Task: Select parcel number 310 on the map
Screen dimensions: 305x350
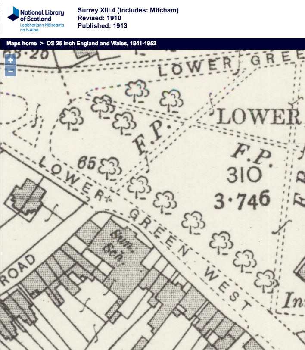Action: click(x=243, y=175)
